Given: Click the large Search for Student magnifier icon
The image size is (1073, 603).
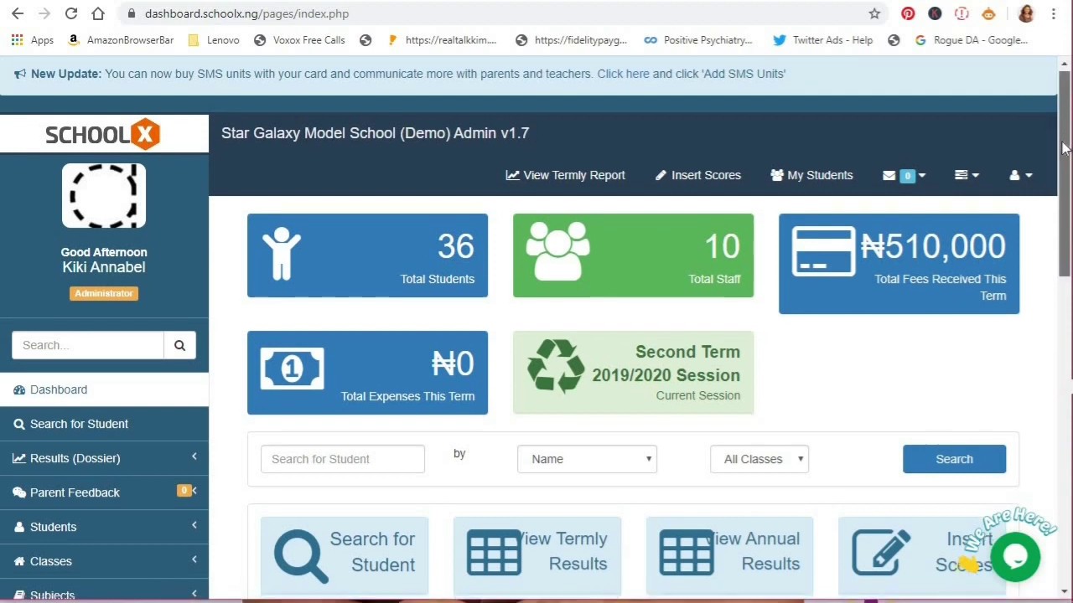Looking at the screenshot, I should pos(301,556).
